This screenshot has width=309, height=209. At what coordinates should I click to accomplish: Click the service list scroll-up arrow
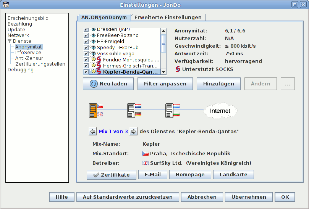click(163, 31)
